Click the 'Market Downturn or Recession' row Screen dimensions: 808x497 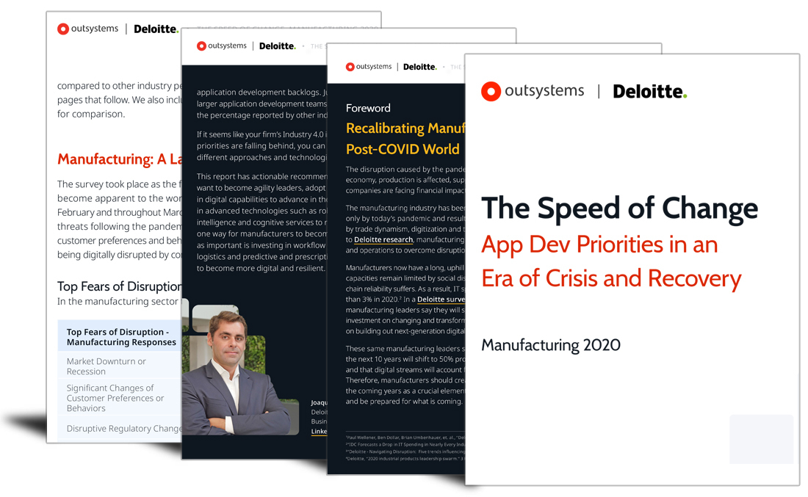[x=120, y=366]
